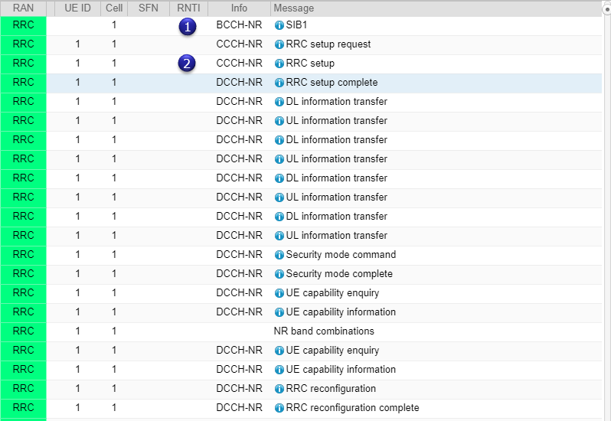This screenshot has height=421, width=611.
Task: Open the info icon for the first UE capability enquiry
Action: (279, 293)
